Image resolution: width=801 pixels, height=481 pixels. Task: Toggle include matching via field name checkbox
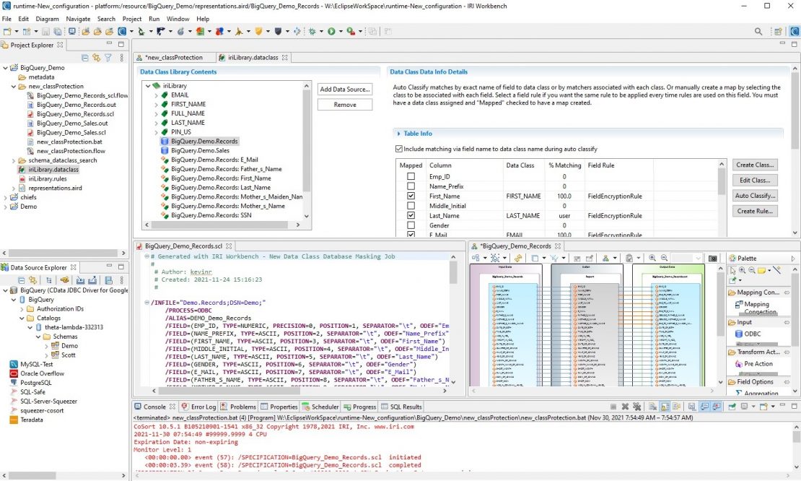click(398, 149)
